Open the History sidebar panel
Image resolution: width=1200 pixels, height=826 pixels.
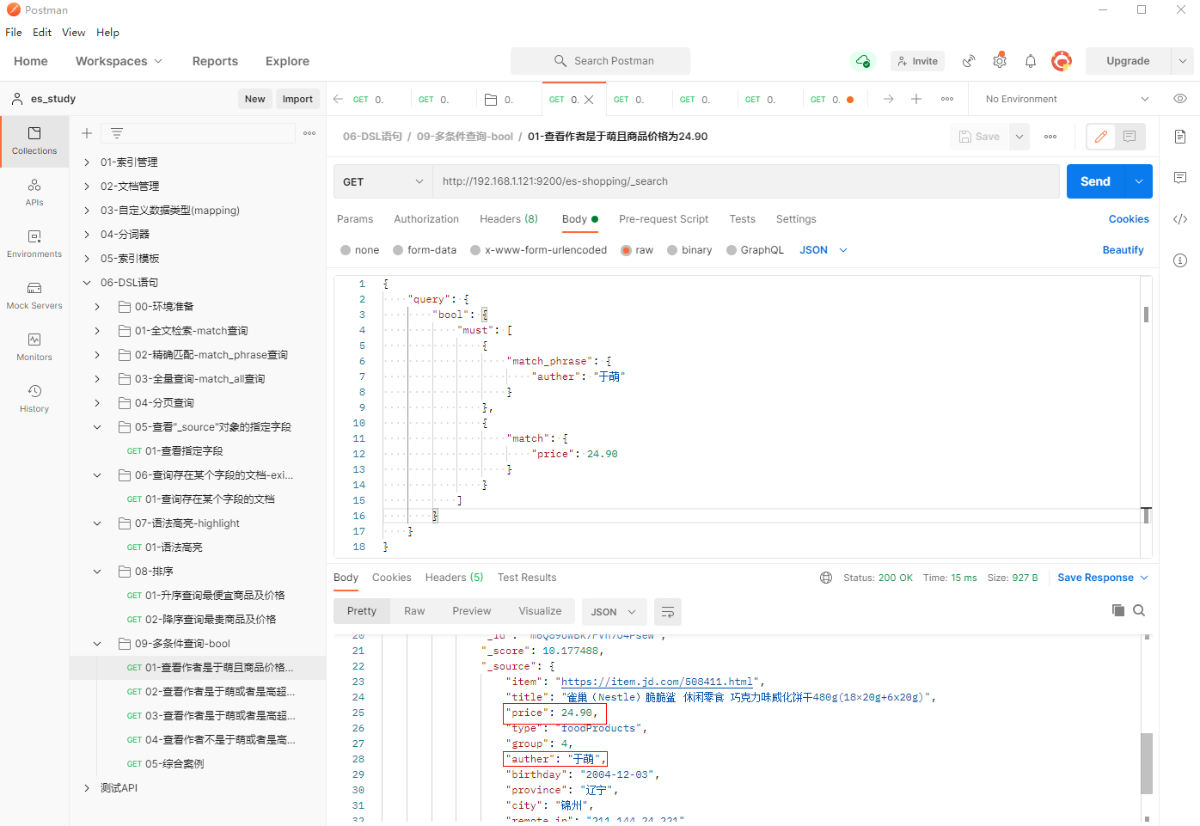[x=34, y=398]
